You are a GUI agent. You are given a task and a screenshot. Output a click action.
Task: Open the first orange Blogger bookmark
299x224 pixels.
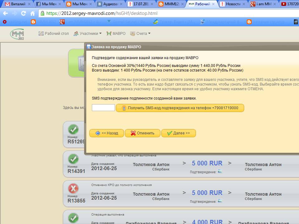33,22
